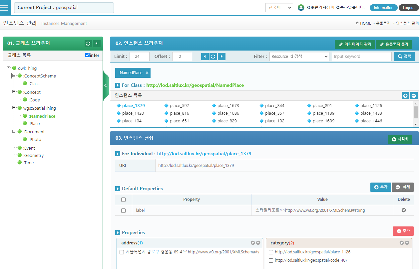Collapse the owl:Thing tree node

[9, 68]
